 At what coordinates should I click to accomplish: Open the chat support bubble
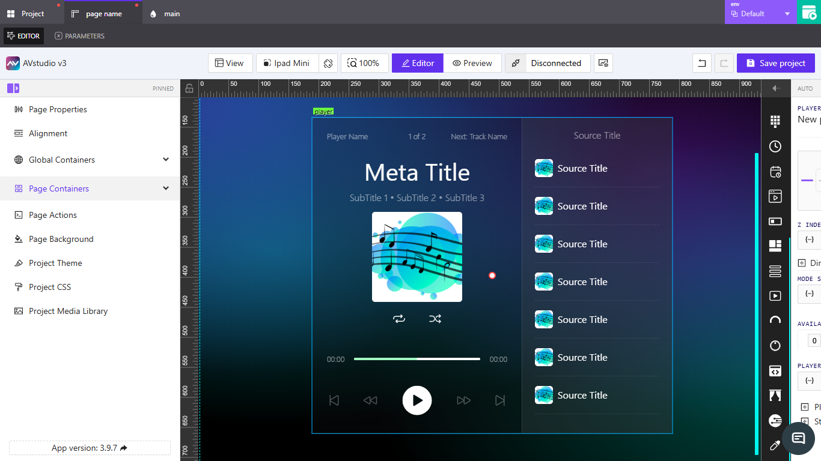pos(798,438)
